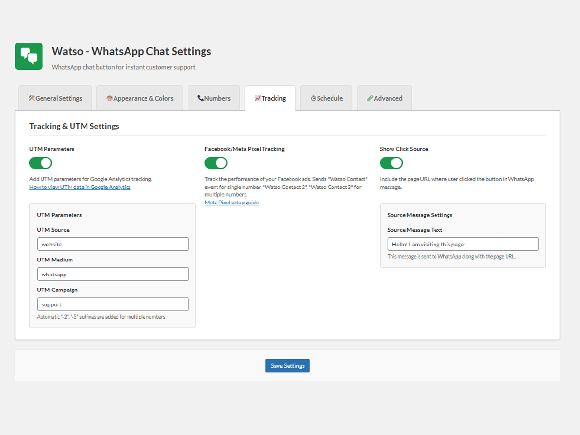Edit the Source Message Text field
Viewport: 580px width, 435px height.
(463, 244)
